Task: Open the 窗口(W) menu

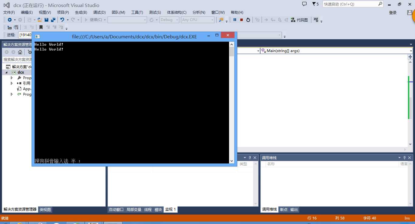Action: click(x=218, y=12)
